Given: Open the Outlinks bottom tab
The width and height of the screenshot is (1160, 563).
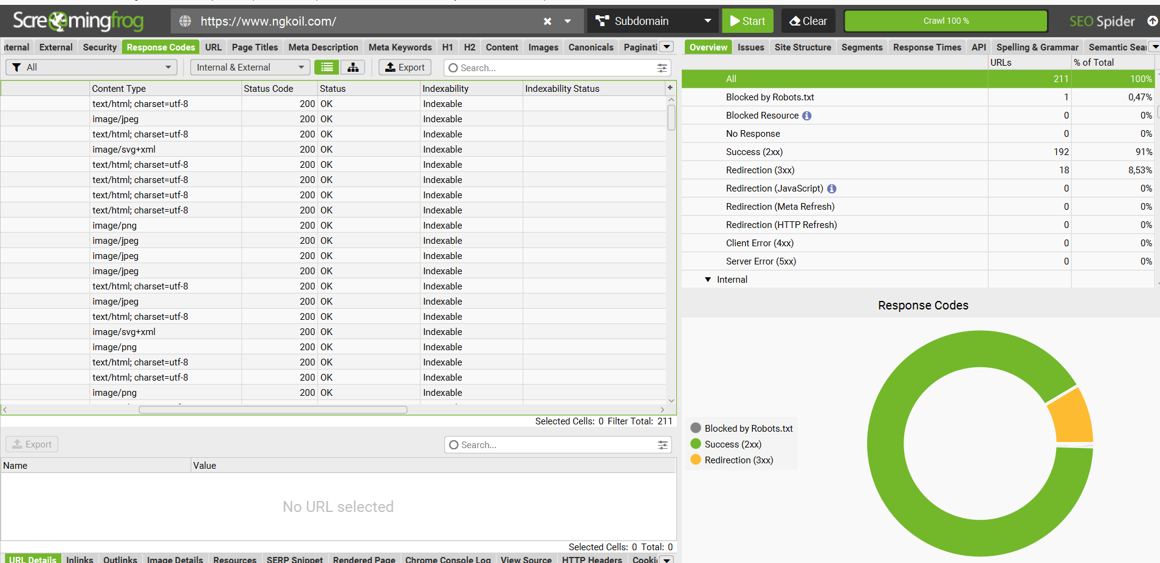Looking at the screenshot, I should pos(120,559).
